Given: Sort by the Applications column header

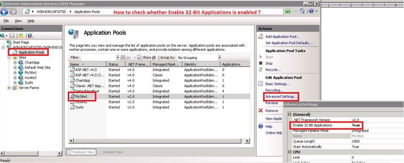Looking at the screenshot, I should (235, 64).
